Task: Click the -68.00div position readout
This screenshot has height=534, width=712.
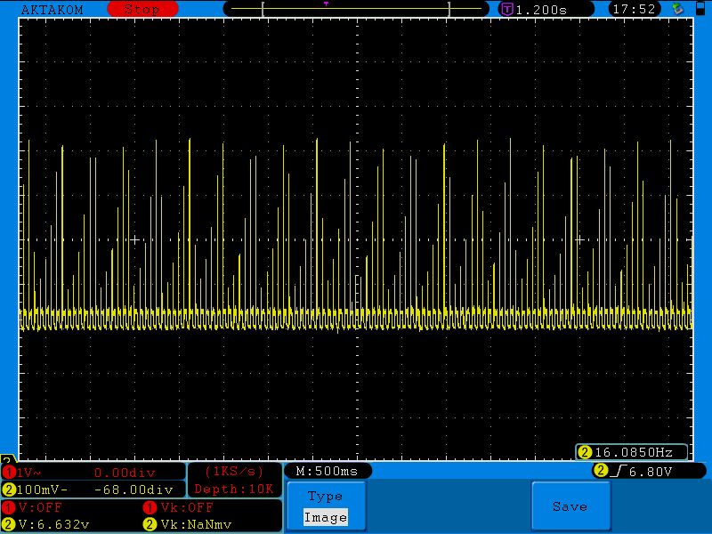Action: pyautogui.click(x=134, y=490)
